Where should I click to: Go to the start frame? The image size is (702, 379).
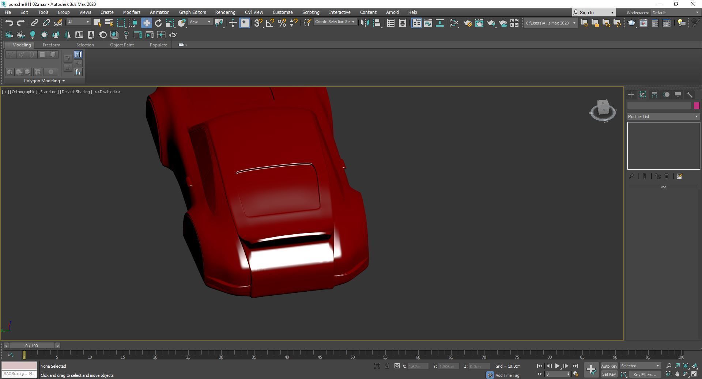[540, 366]
